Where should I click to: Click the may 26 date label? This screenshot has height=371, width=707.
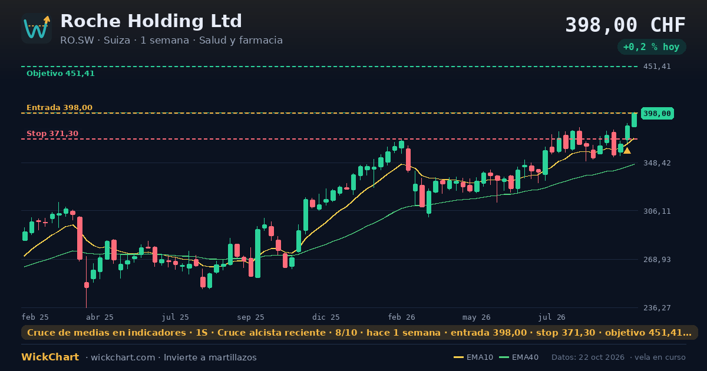pyautogui.click(x=477, y=317)
